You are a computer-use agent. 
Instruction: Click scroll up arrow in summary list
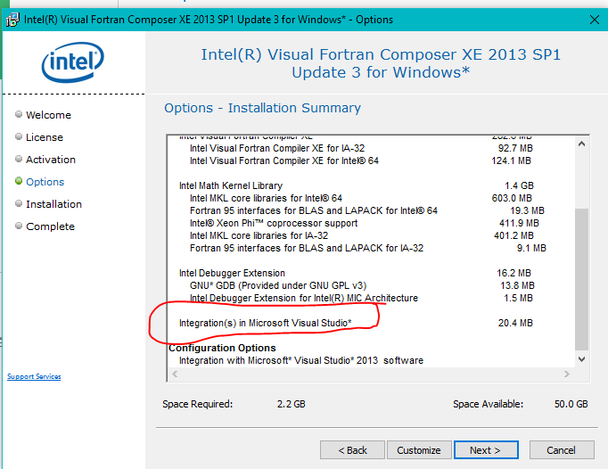point(581,144)
